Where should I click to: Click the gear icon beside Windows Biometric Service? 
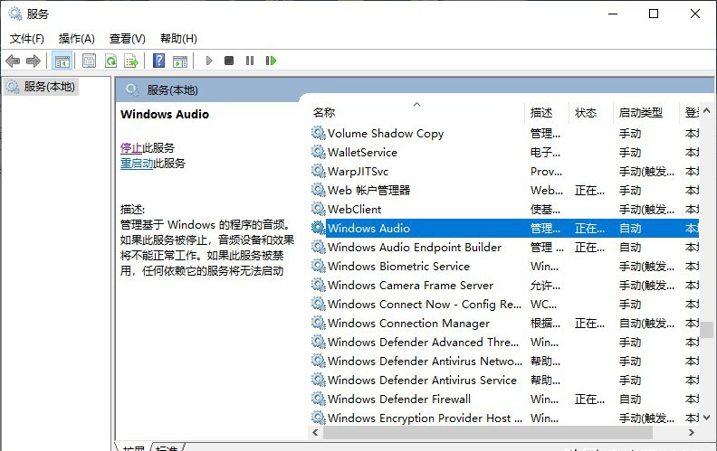click(x=319, y=266)
